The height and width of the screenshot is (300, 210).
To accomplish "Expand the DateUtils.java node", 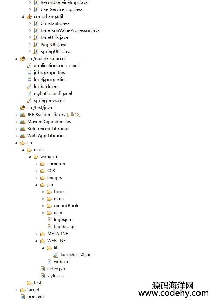I will 30,38.
